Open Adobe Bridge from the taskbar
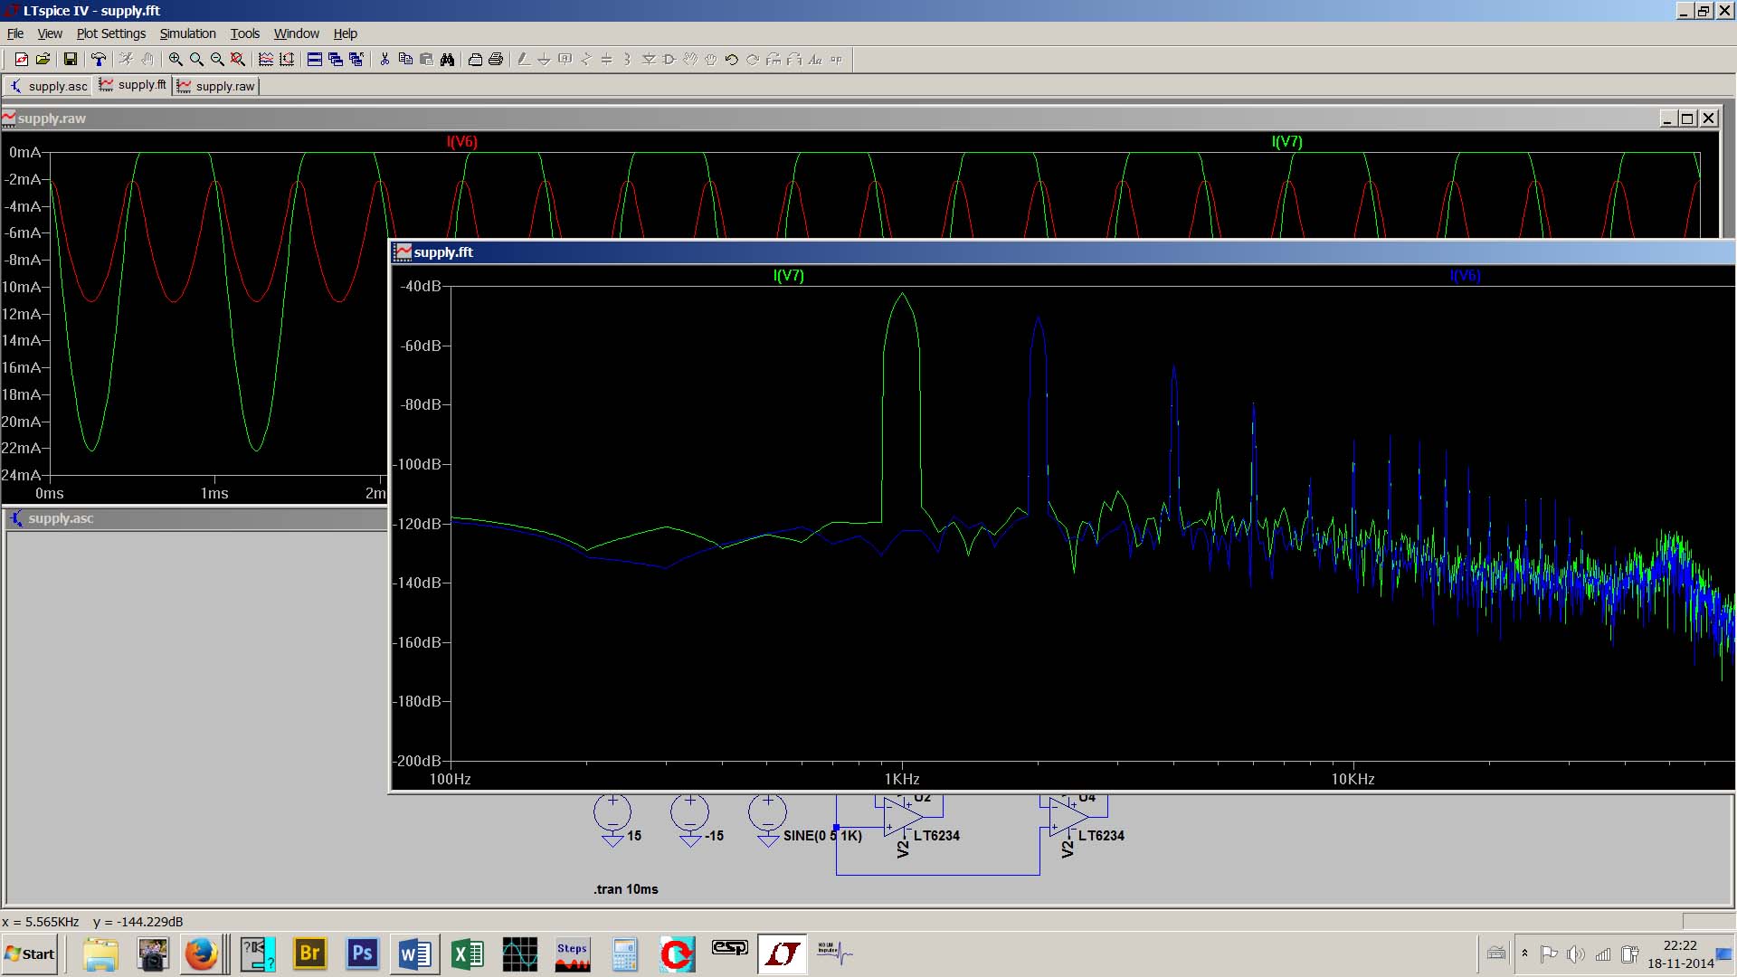This screenshot has width=1737, height=977. [309, 954]
